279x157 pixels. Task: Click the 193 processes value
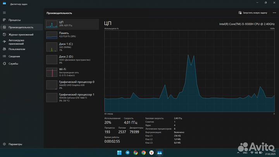[107, 132]
